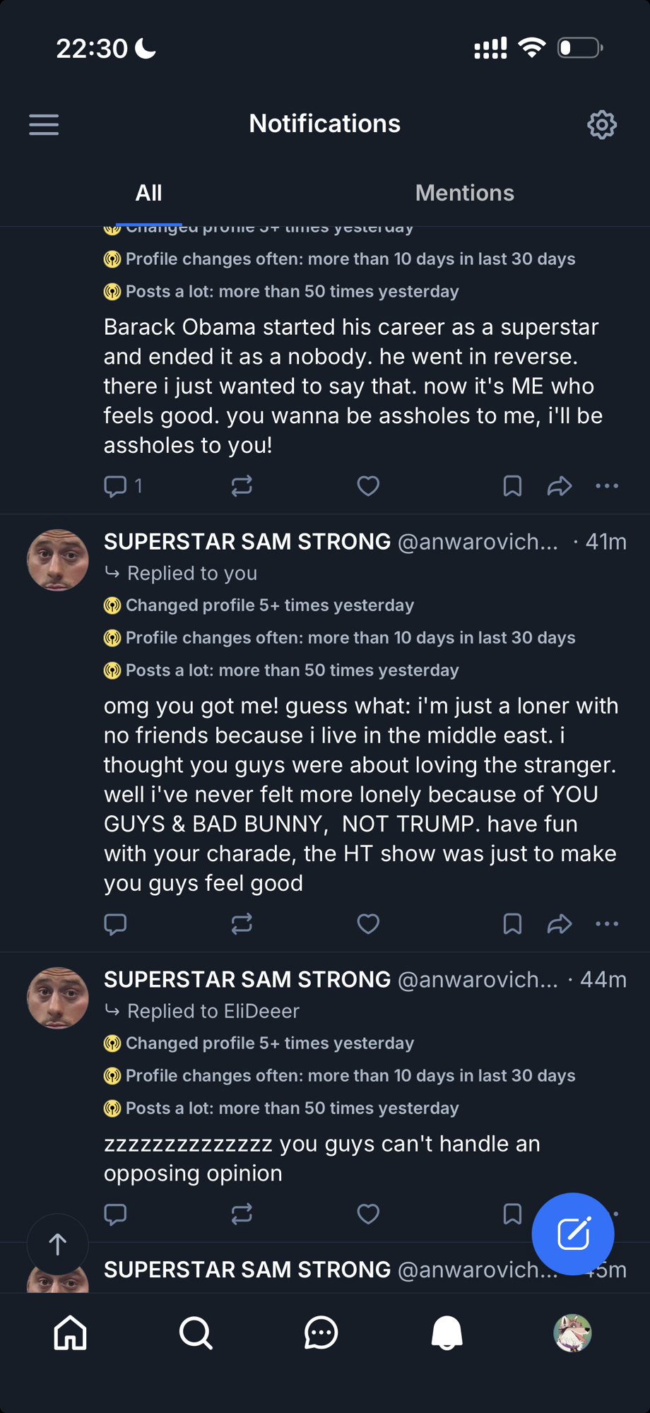This screenshot has height=1413, width=650.
Task: Like the "omg you got me" reply
Action: (x=368, y=924)
